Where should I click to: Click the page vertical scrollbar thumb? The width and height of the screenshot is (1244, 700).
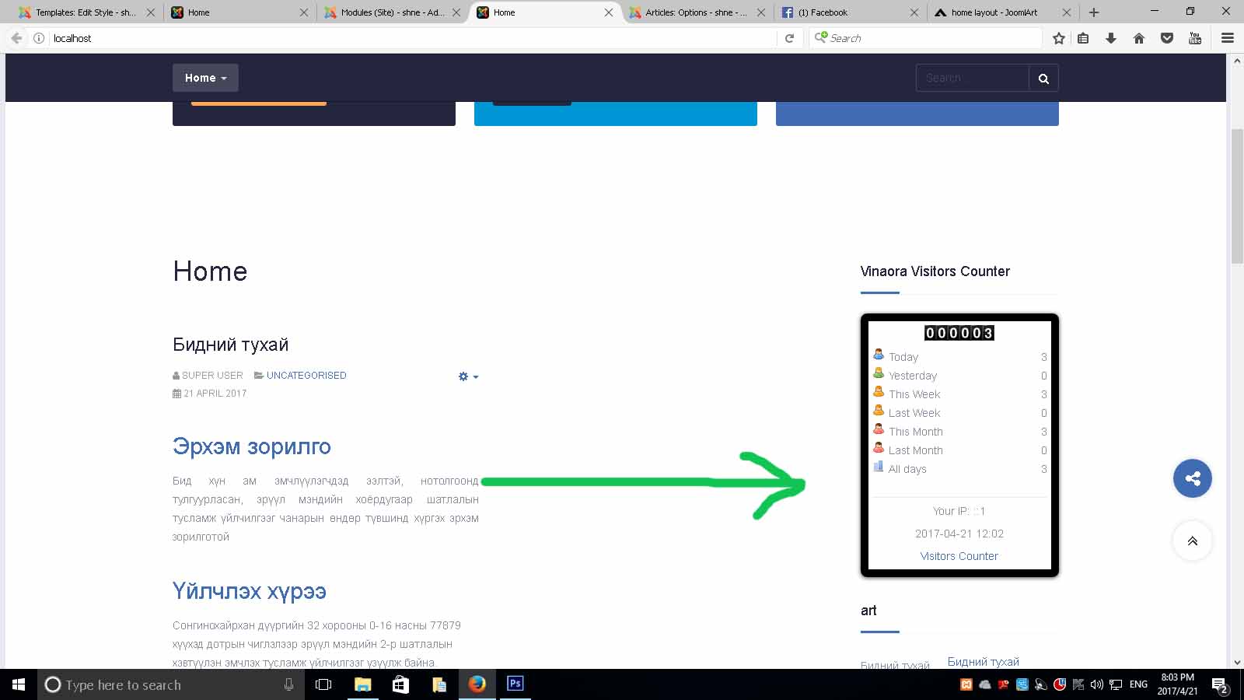pos(1237,196)
